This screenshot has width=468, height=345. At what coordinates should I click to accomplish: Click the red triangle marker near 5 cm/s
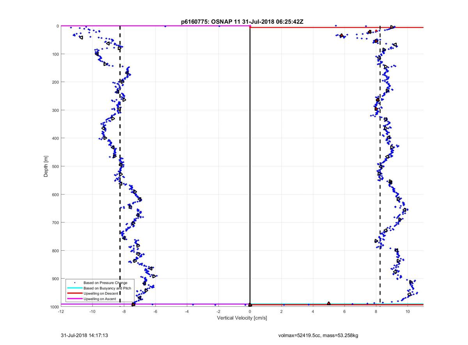[x=329, y=303]
